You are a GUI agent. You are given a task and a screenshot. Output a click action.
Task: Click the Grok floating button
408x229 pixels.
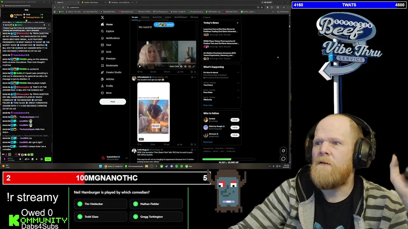[x=283, y=151]
